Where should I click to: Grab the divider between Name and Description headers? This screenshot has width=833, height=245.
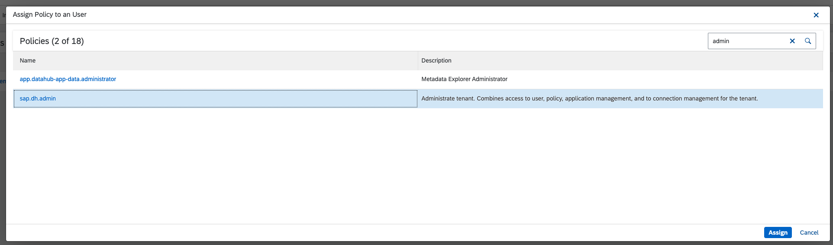[x=418, y=60]
